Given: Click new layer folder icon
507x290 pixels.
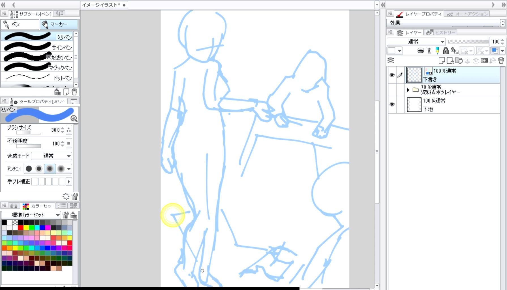Looking at the screenshot, I should click(459, 60).
